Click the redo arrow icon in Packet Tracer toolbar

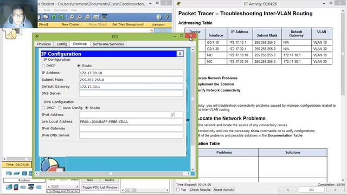[61, 17]
